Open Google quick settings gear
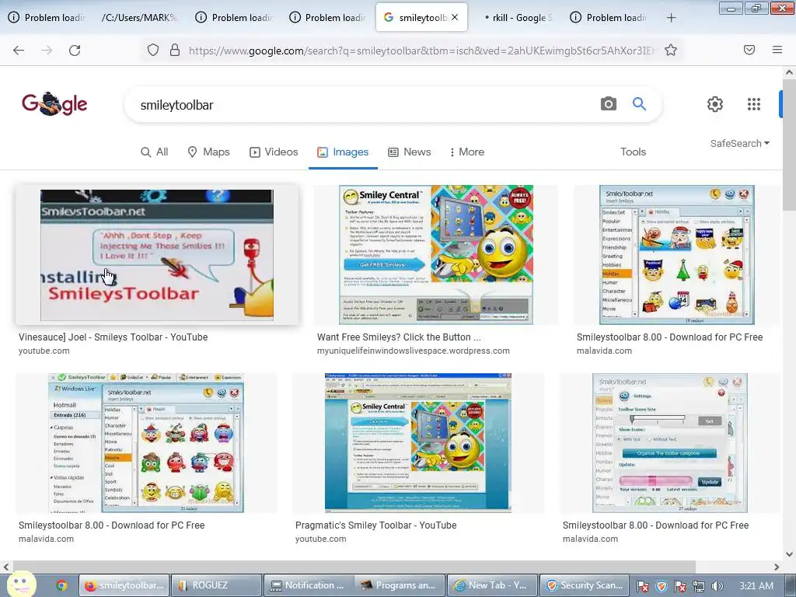Viewport: 796px width, 597px height. (715, 104)
